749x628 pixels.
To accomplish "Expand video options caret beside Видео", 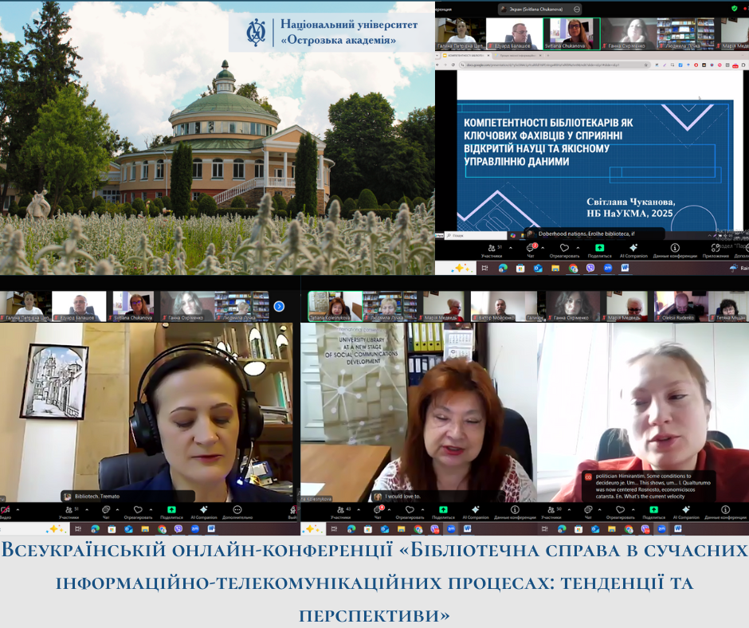I will pyautogui.click(x=18, y=509).
